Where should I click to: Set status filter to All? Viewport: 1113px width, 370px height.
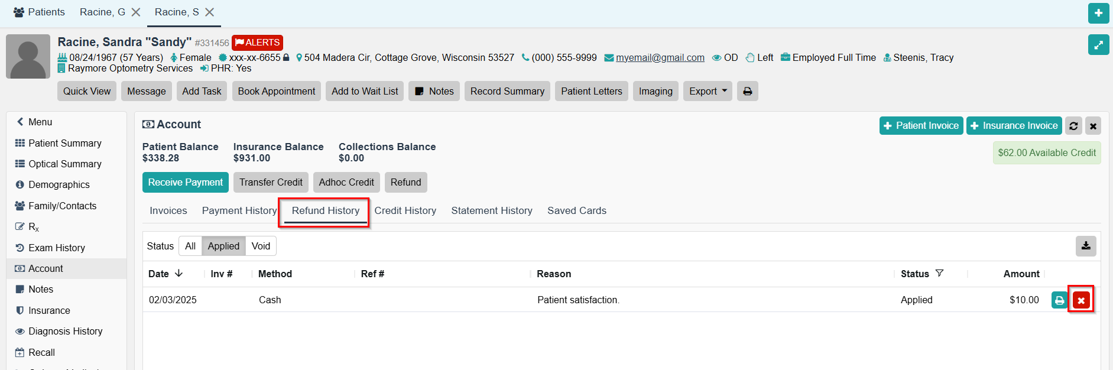pyautogui.click(x=190, y=246)
